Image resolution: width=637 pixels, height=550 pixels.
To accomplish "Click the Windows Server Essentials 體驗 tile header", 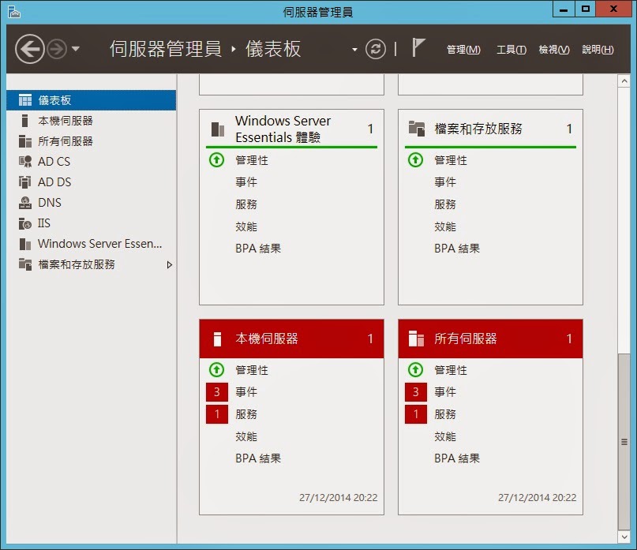I will click(291, 129).
